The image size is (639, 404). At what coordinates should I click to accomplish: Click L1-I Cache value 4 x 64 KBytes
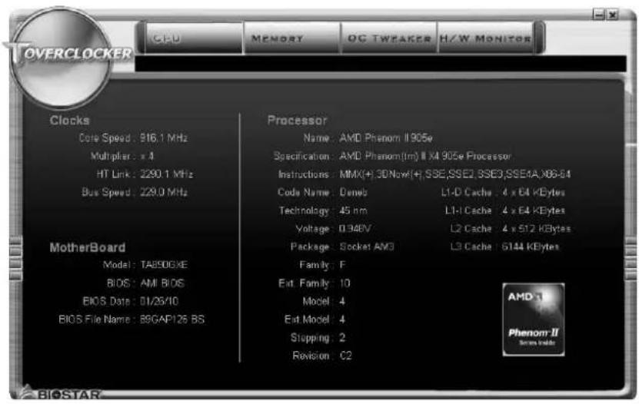(534, 210)
